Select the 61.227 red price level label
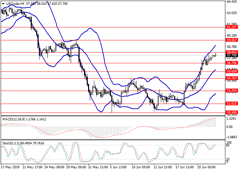The width and height of the screenshot is (239, 171). point(231,27)
